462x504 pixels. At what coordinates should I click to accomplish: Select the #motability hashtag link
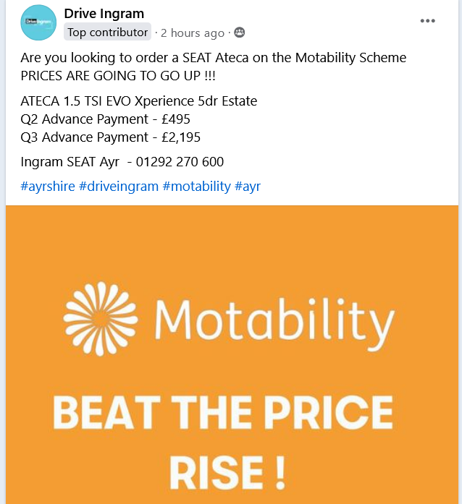click(196, 187)
